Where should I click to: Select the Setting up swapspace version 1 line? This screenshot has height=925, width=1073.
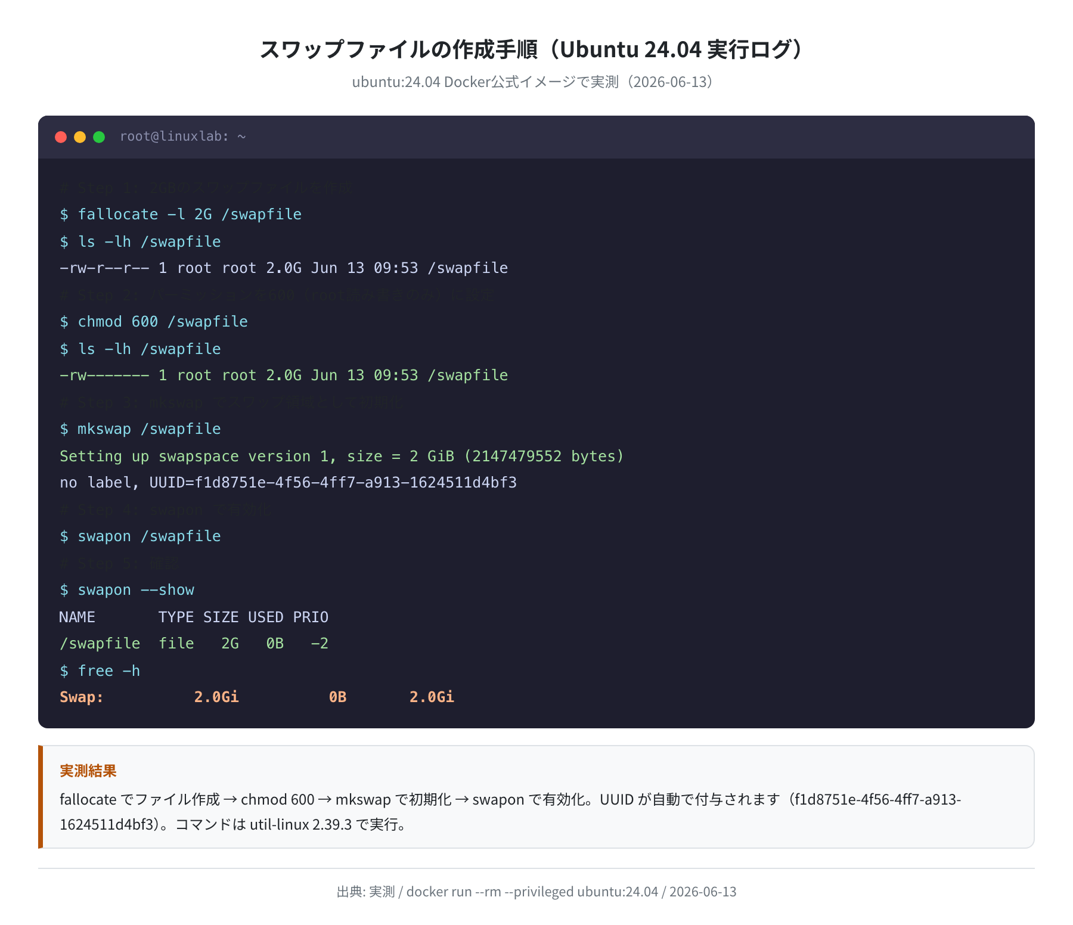pos(342,456)
